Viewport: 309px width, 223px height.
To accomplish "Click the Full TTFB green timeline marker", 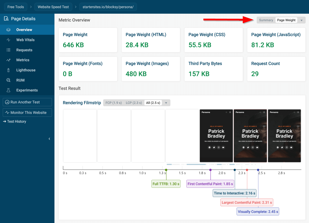I will pyautogui.click(x=166, y=170).
